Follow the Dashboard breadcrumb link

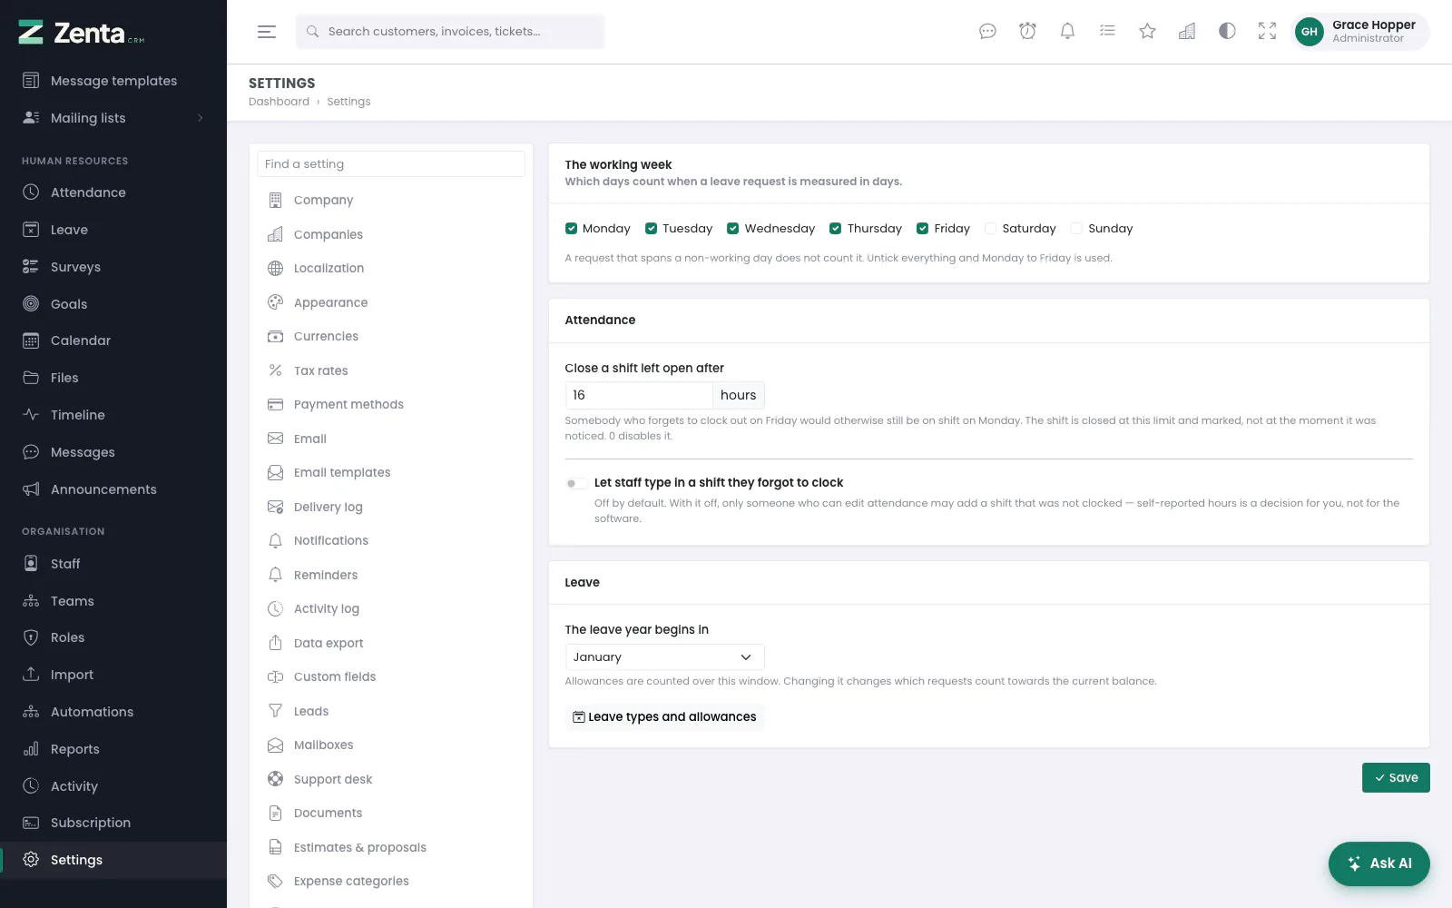pyautogui.click(x=279, y=102)
